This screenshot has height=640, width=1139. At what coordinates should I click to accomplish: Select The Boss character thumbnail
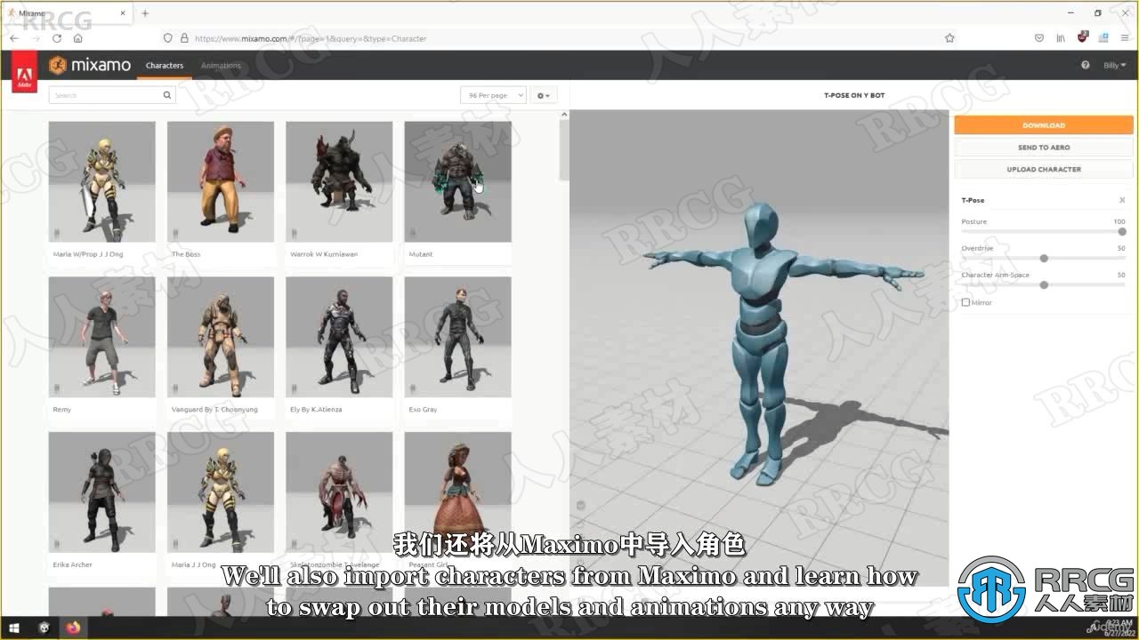point(220,181)
